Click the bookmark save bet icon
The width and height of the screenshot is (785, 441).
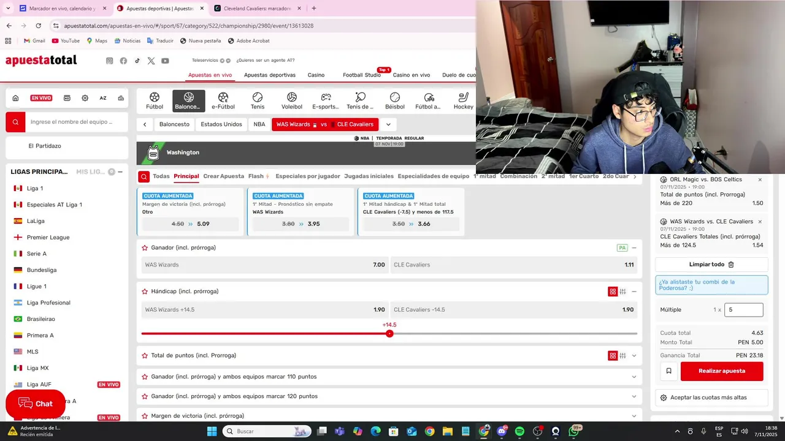tap(668, 371)
